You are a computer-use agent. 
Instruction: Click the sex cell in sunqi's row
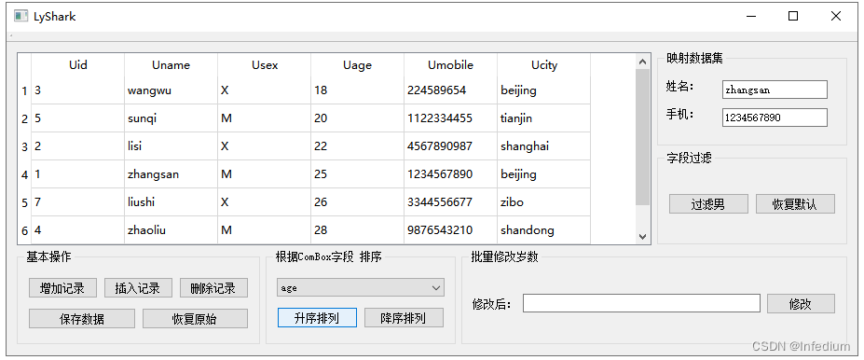264,118
